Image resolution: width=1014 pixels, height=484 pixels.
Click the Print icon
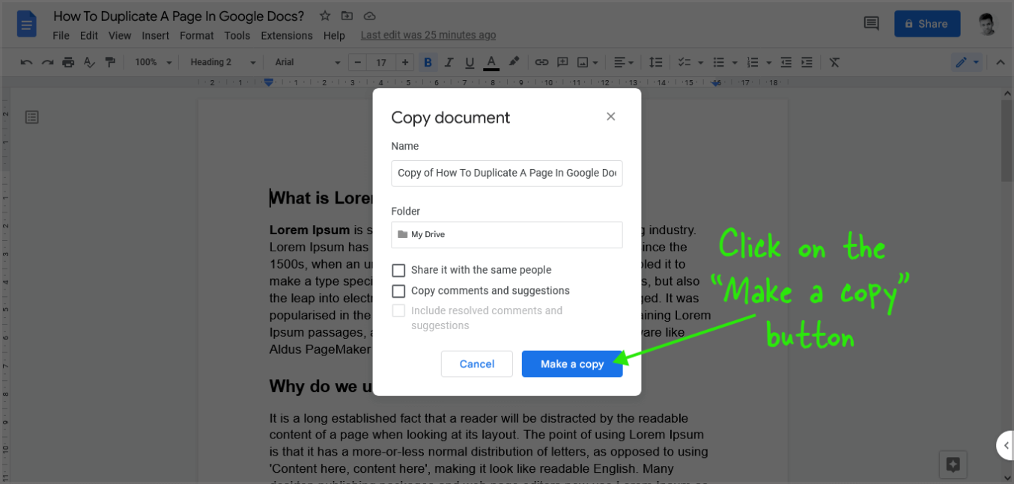click(x=68, y=62)
